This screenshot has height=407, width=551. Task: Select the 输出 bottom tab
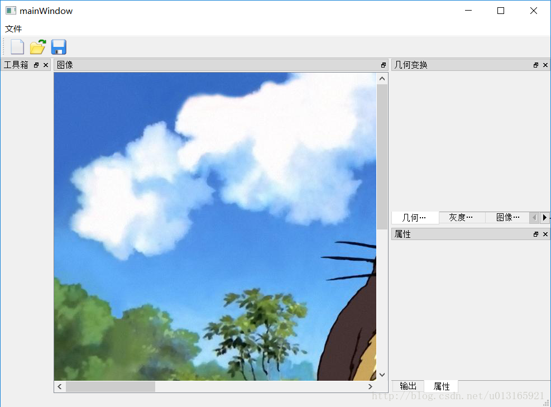[x=408, y=386]
